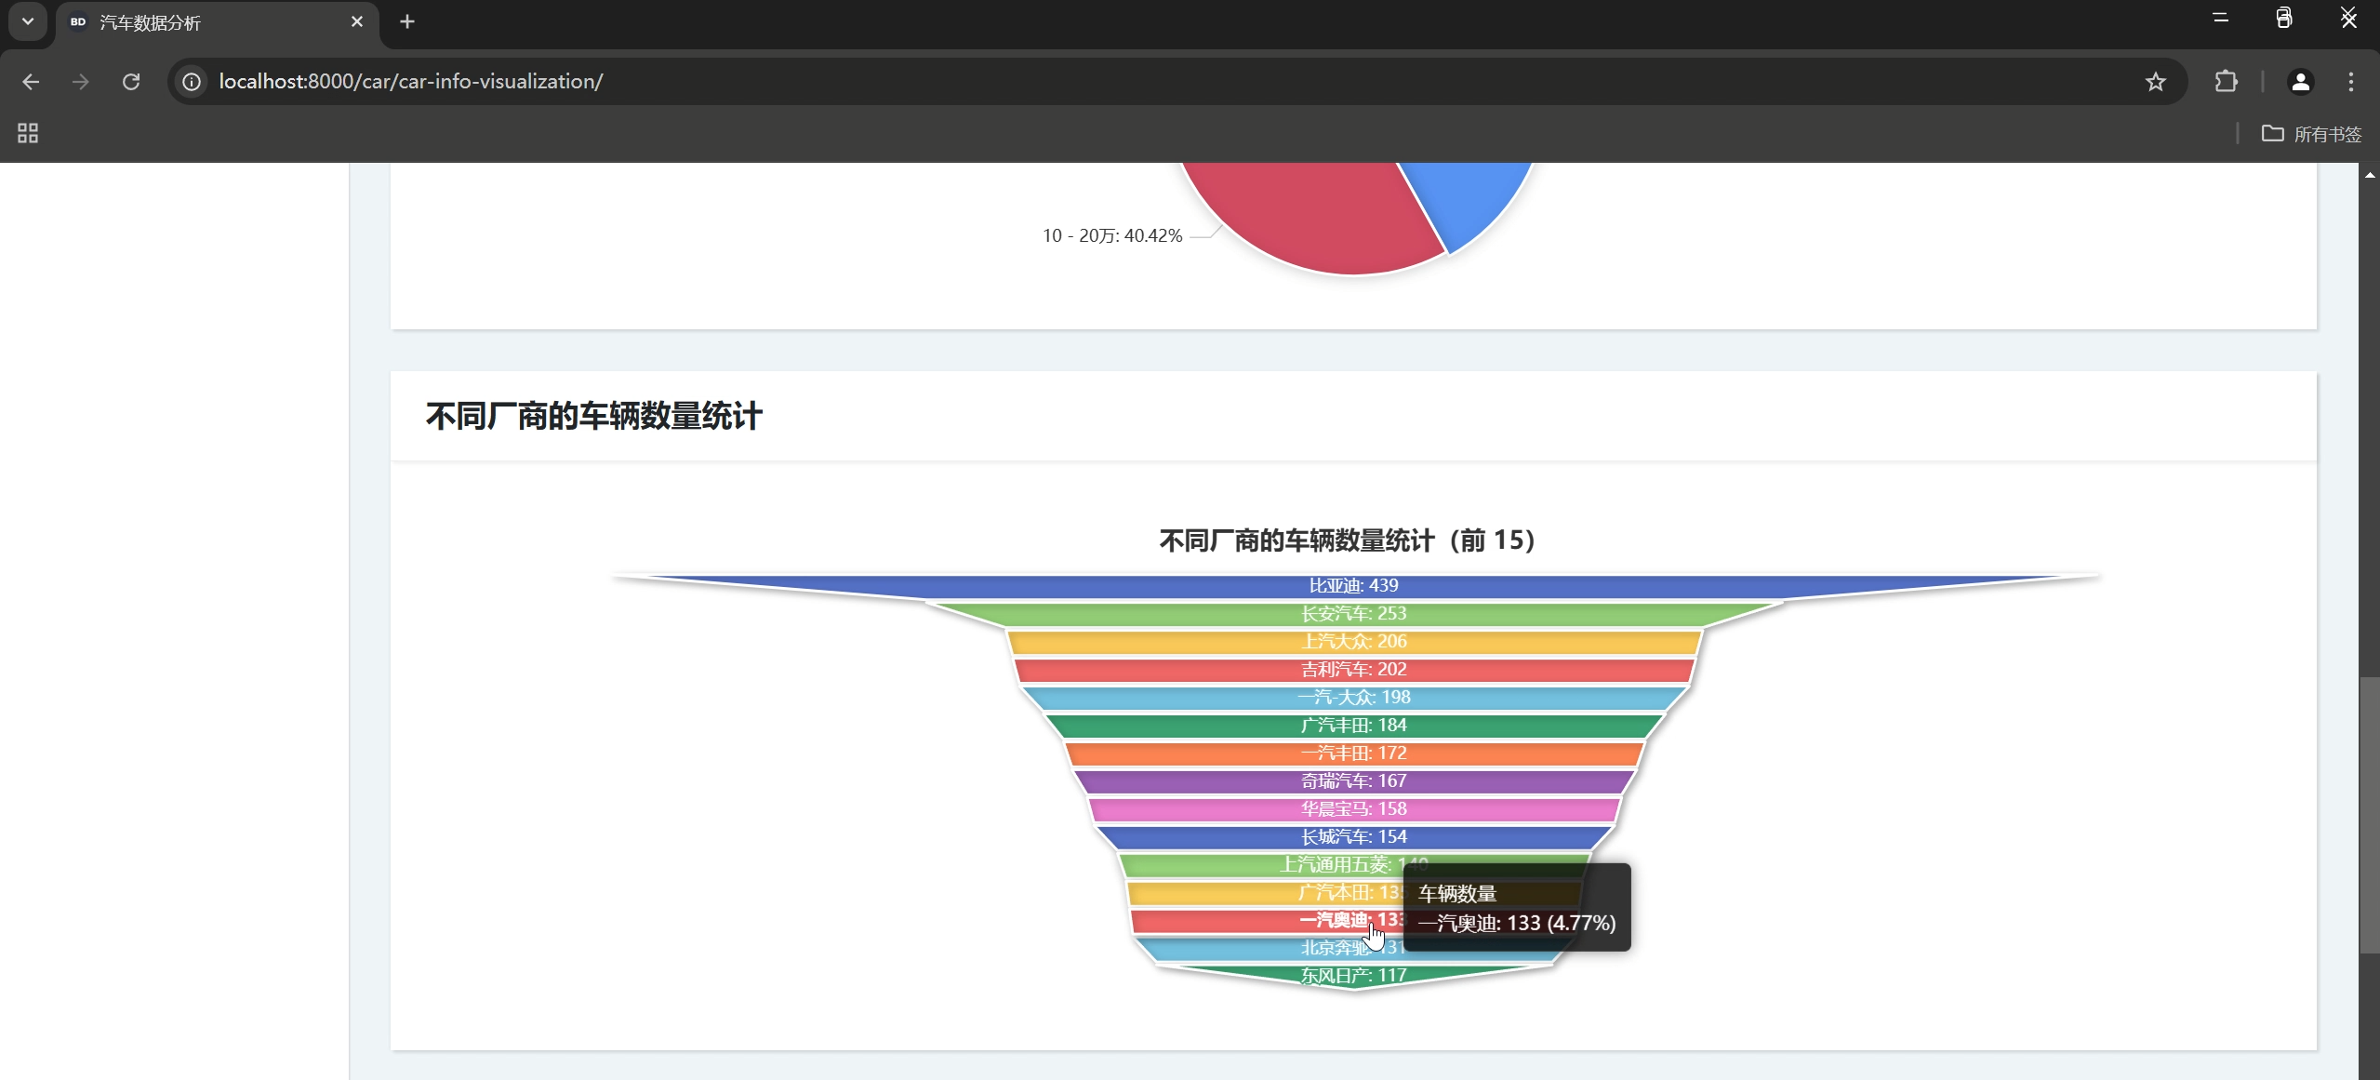
Task: Open Chrome's three-dot menu
Action: tap(2350, 82)
